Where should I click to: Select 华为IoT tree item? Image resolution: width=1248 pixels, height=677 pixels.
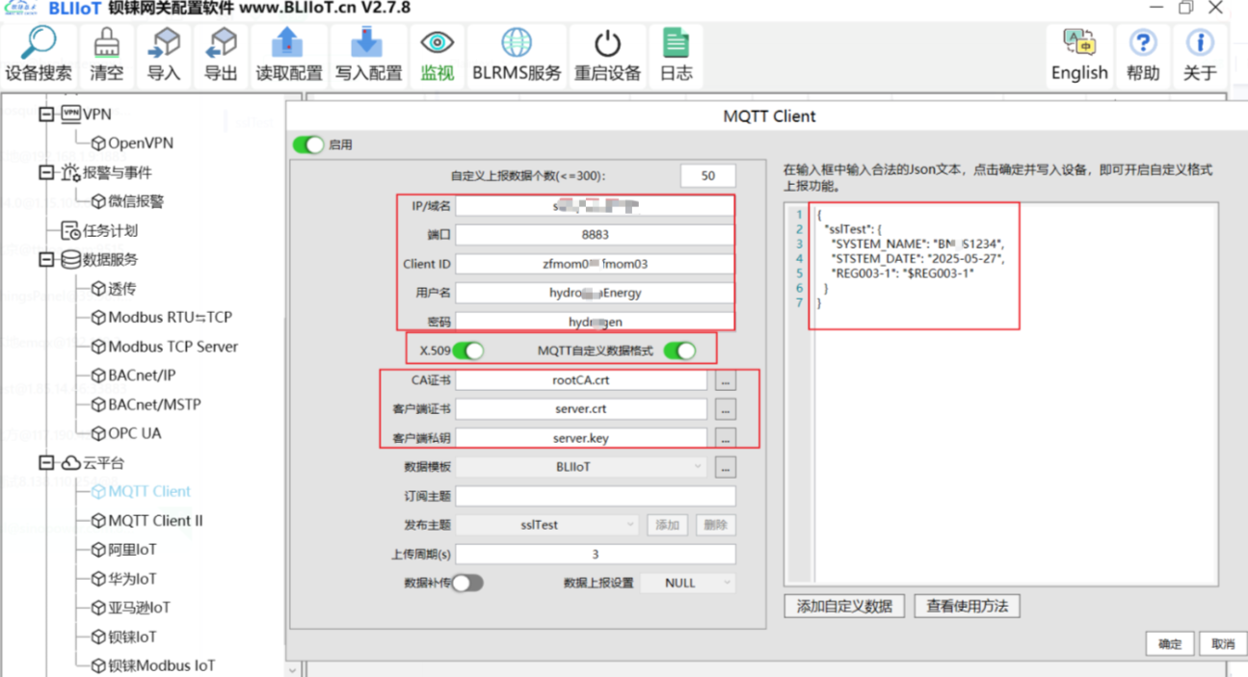(x=123, y=579)
